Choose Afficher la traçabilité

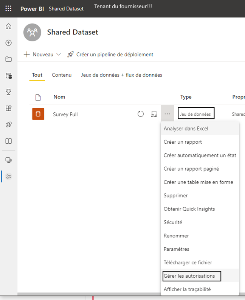pyautogui.click(x=200, y=289)
